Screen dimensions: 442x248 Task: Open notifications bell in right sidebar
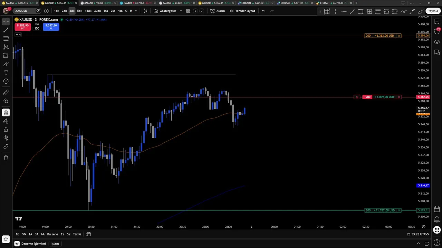point(437,219)
